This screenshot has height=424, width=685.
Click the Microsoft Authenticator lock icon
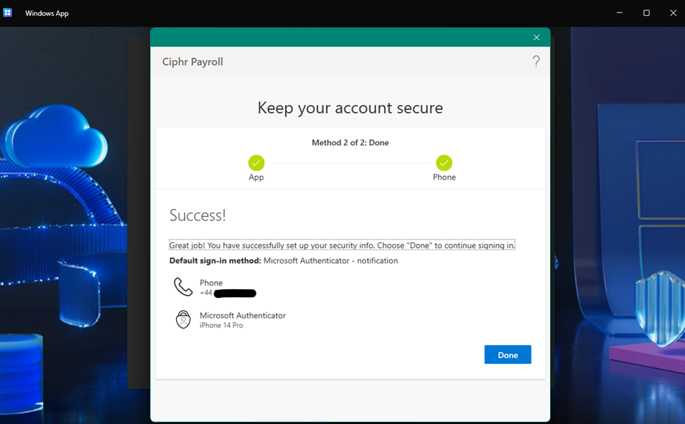coord(183,319)
